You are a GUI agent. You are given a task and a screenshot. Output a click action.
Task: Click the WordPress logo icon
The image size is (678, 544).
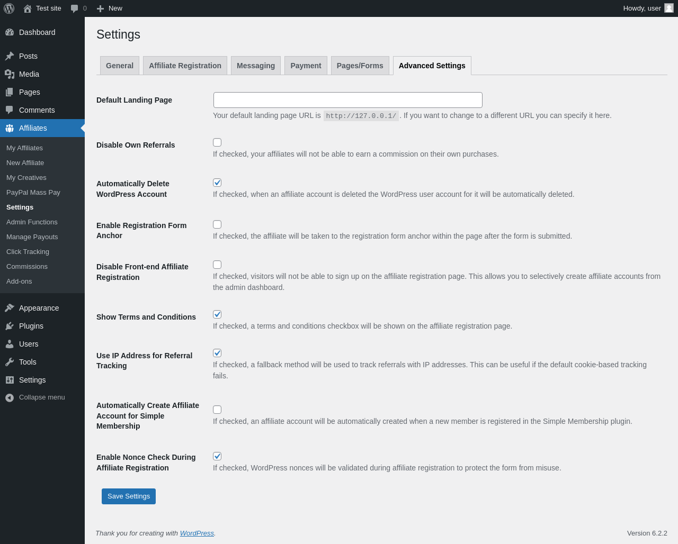click(9, 8)
